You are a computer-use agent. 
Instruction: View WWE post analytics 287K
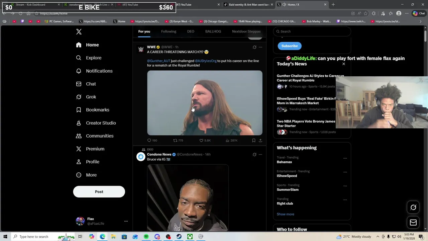(231, 141)
